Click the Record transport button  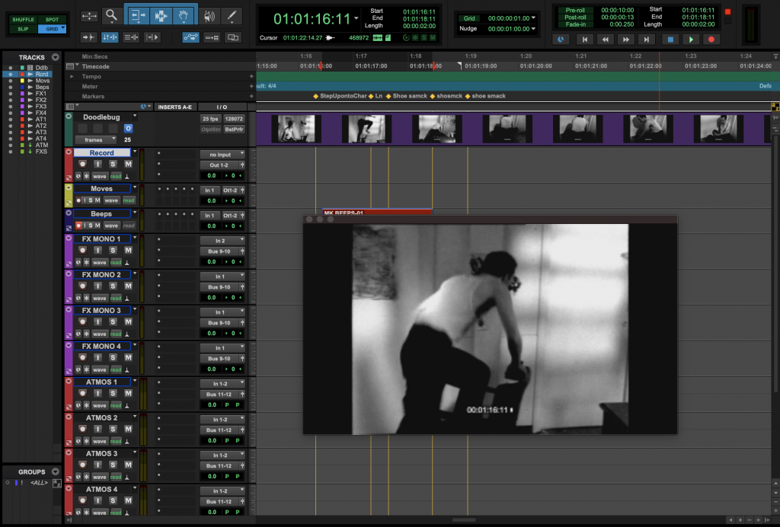(x=712, y=40)
